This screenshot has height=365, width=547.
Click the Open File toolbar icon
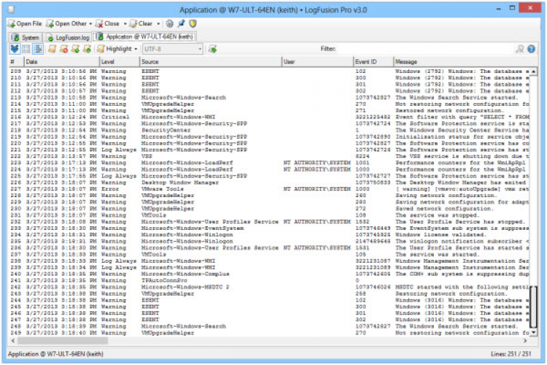click(12, 24)
